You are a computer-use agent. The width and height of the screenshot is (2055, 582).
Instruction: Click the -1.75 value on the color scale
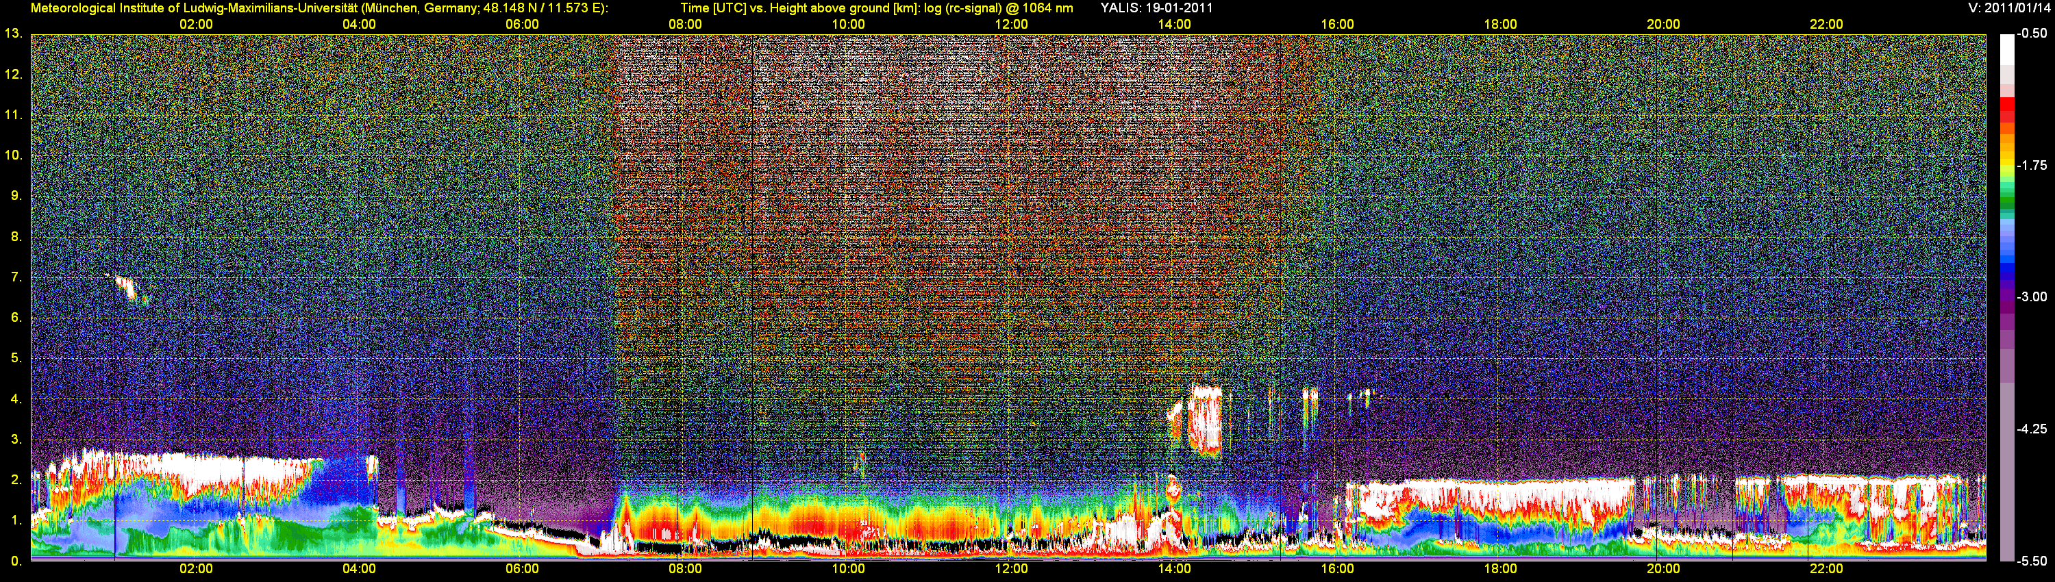(x=2031, y=165)
